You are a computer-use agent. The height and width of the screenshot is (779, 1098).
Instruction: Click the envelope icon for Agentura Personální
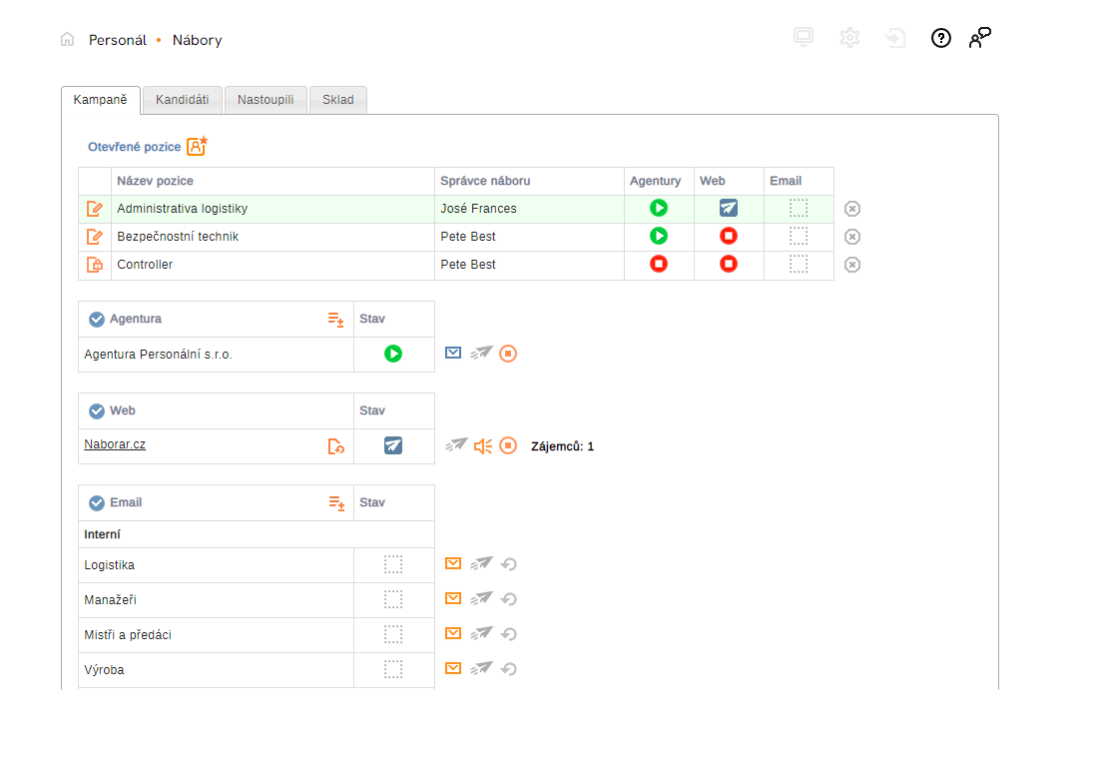pos(453,353)
